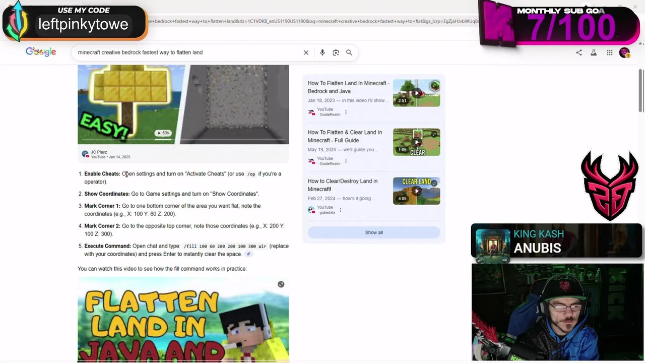Viewport: 645px width, 363px height.
Task: Click the 'Mark Corner 1:' step text
Action: coord(102,206)
